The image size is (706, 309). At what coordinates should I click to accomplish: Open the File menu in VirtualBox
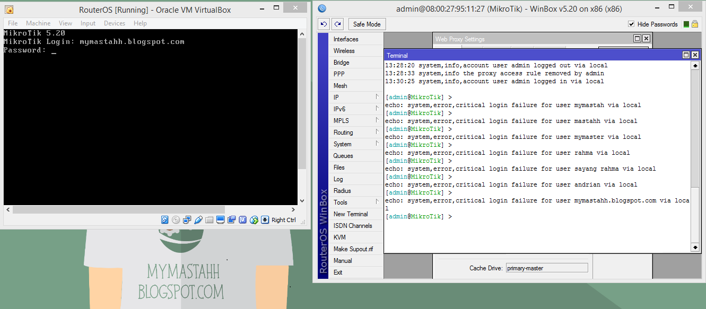(13, 23)
